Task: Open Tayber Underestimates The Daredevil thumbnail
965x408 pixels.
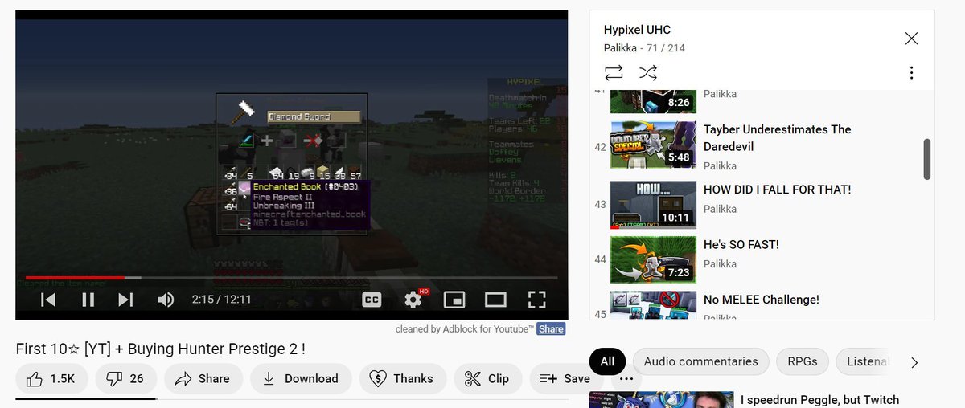Action: (652, 145)
